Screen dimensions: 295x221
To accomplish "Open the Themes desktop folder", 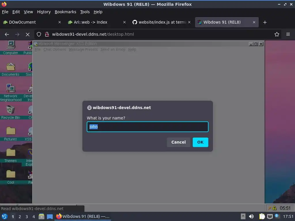I will click(x=11, y=155).
